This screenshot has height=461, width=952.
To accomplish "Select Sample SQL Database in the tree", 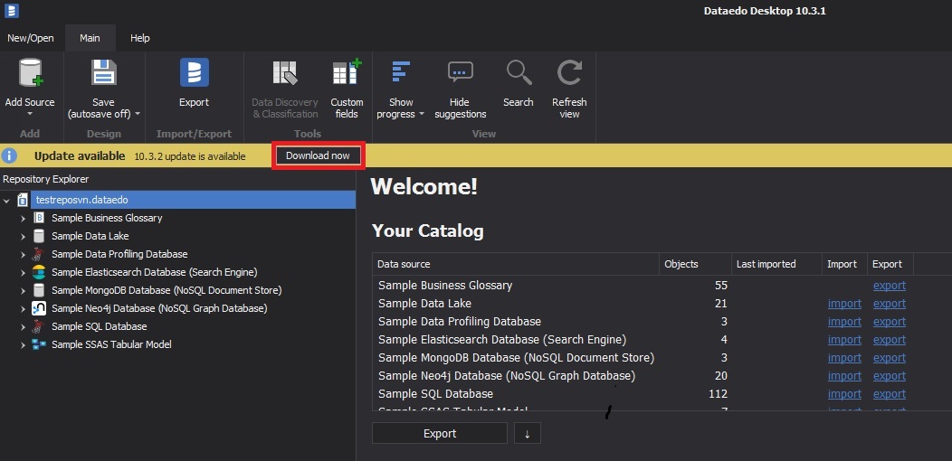I will [99, 326].
